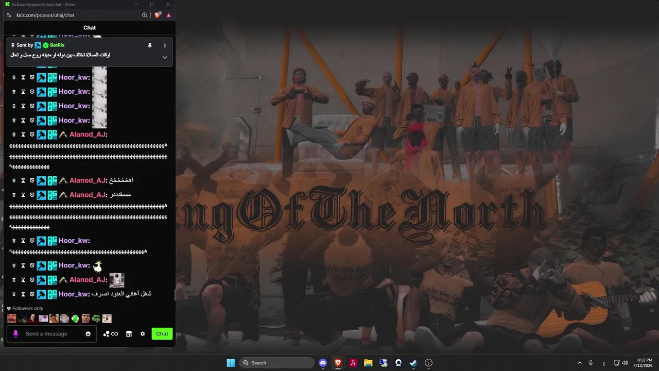Click the system tray microphone icon
659x371 pixels.
[591, 363]
